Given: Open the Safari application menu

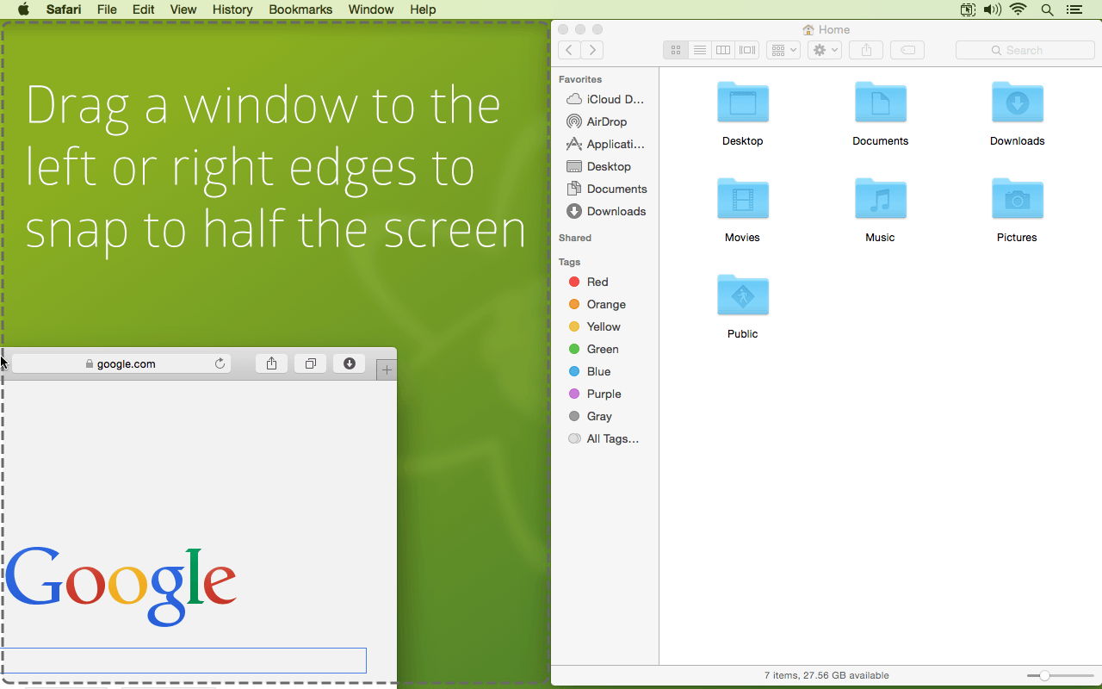Looking at the screenshot, I should coord(64,9).
